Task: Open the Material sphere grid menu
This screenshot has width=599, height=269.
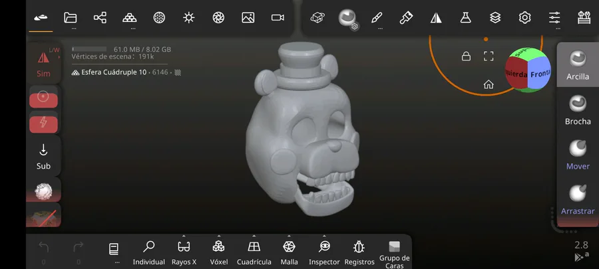Action: 159,17
